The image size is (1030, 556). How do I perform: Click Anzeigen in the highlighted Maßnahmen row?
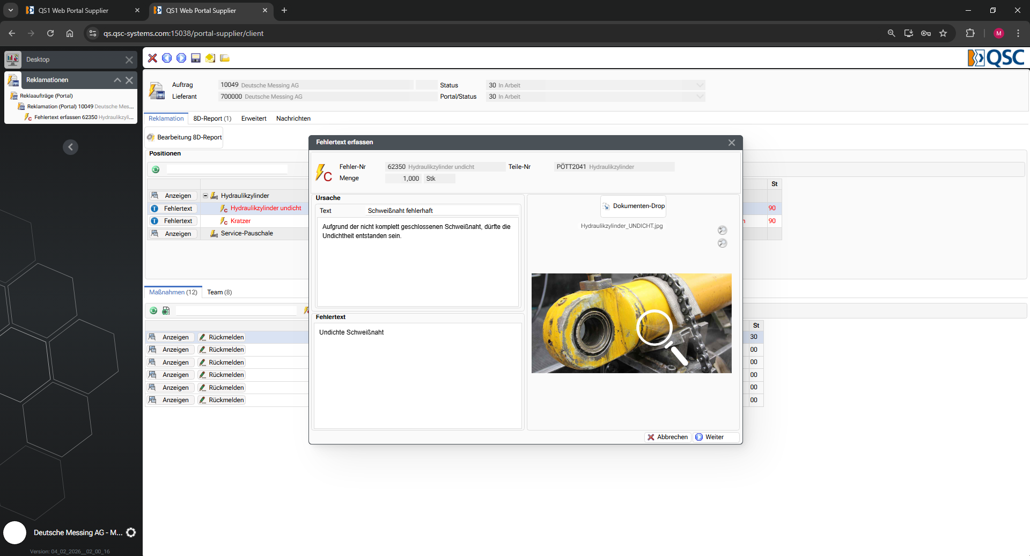(x=171, y=337)
